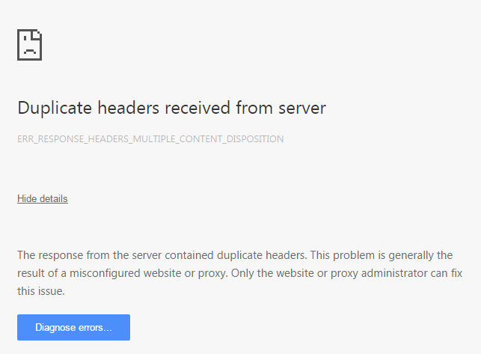Click the words 'this issue.' in the paragraph

point(41,290)
